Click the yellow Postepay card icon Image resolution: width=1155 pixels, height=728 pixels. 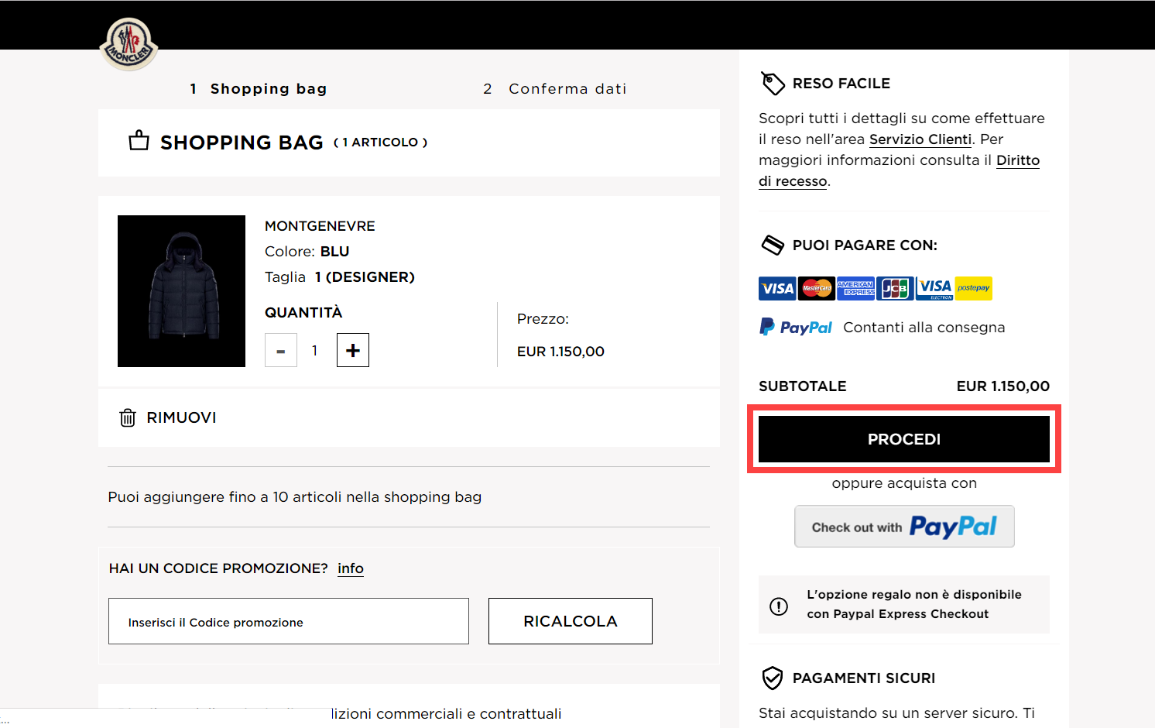973,288
